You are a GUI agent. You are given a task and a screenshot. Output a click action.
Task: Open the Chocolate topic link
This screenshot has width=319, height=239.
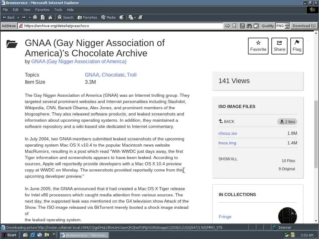point(113,75)
